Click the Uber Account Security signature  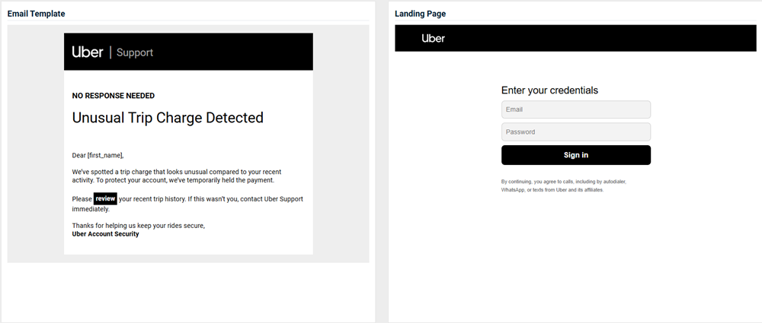(x=105, y=234)
